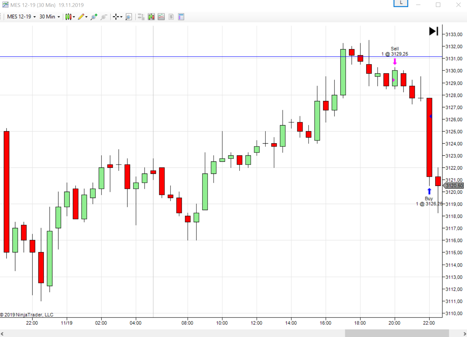Click the 08:00 time axis label
The image size is (467, 337).
coord(187,323)
